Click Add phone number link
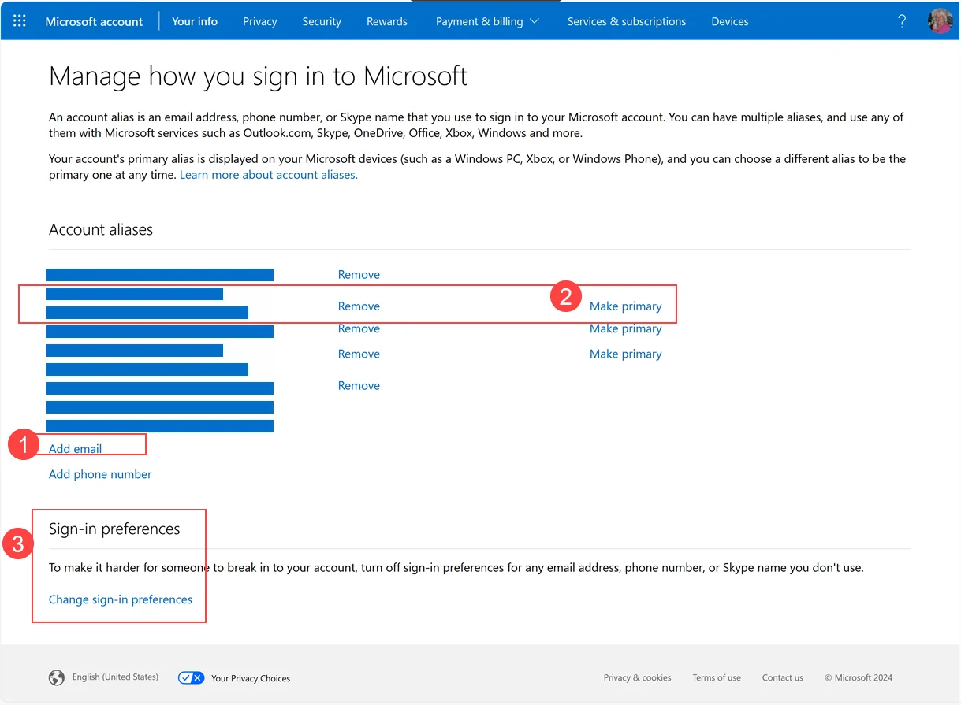Screen dimensions: 961x705 100,474
